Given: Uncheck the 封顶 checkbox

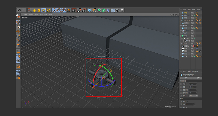Looking at the screenshot, I should (187, 101).
